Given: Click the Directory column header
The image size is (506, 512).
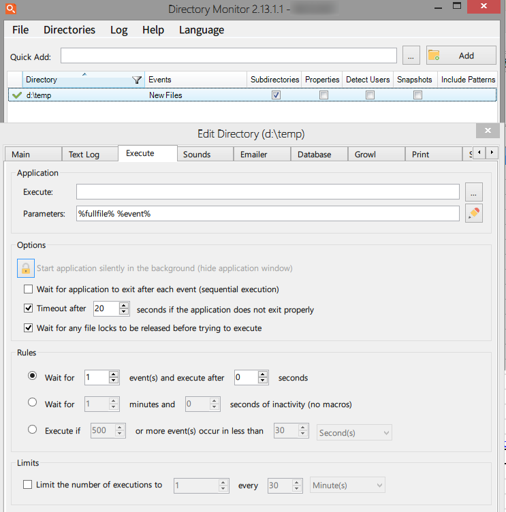Looking at the screenshot, I should tap(83, 80).
